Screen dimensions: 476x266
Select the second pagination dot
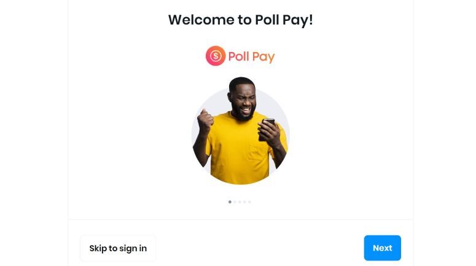(x=235, y=202)
